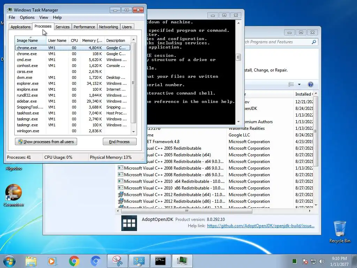Image resolution: width=357 pixels, height=268 pixels.
Task: Select the rundll32.exe process row
Action: (73, 95)
